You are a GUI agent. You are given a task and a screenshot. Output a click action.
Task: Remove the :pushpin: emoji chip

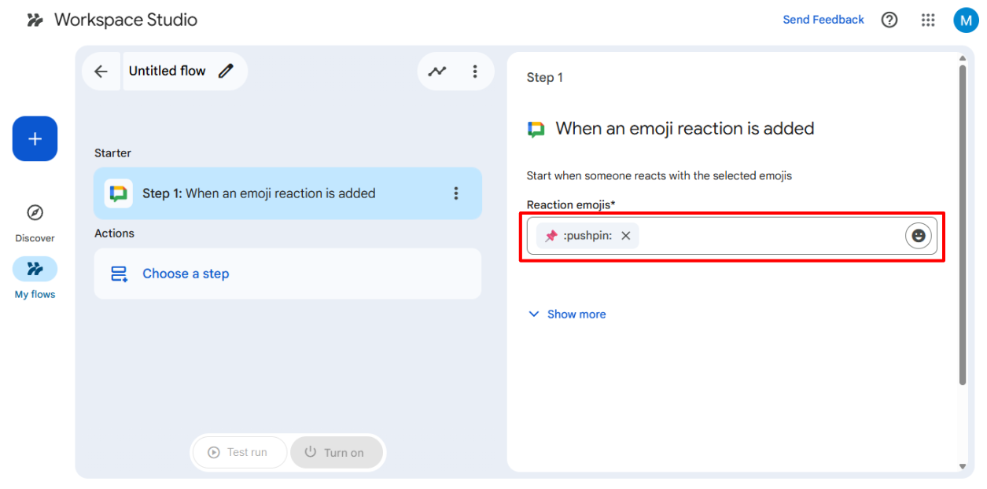(x=626, y=236)
